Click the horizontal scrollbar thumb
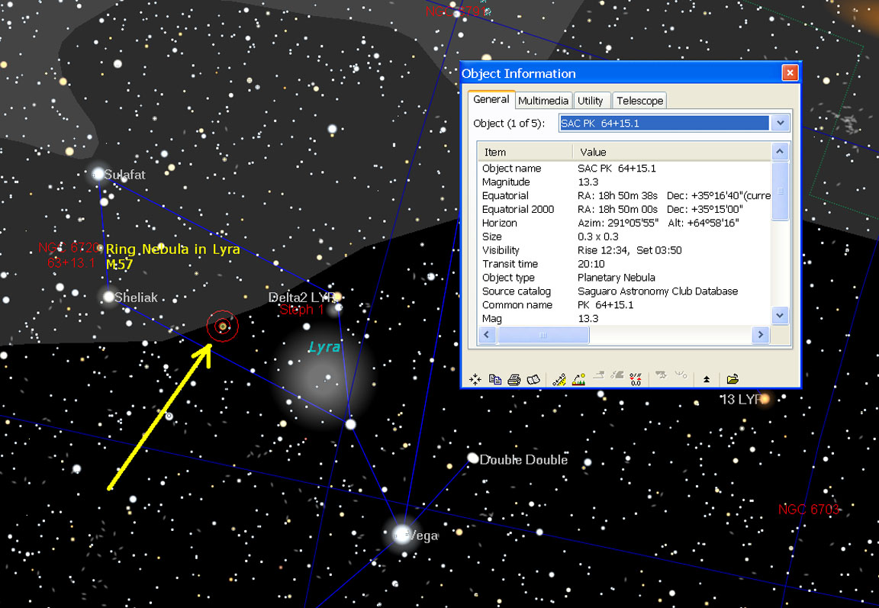Image resolution: width=879 pixels, height=608 pixels. [543, 335]
